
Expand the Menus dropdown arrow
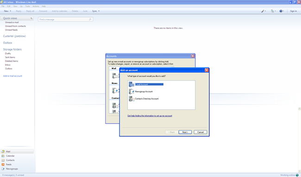pos(275,11)
